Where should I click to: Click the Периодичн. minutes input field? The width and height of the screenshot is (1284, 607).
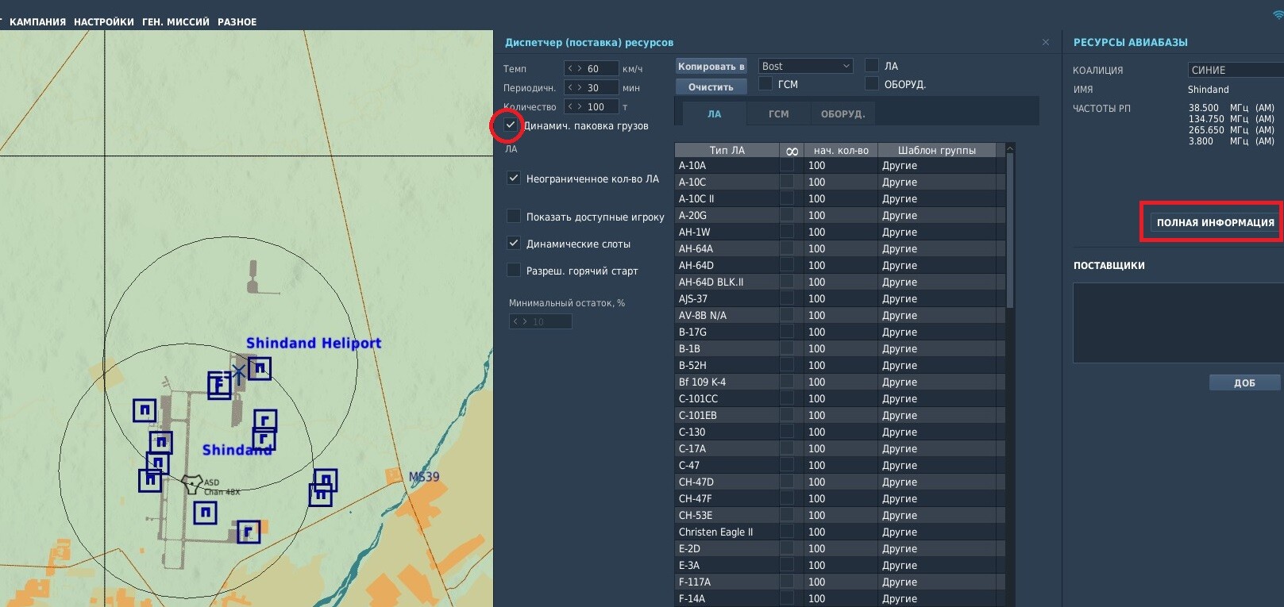coord(591,88)
